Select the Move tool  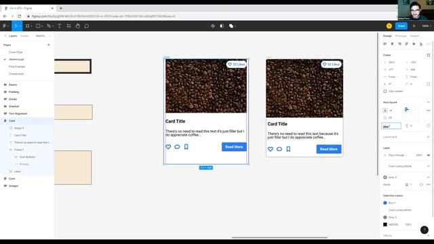point(16,26)
